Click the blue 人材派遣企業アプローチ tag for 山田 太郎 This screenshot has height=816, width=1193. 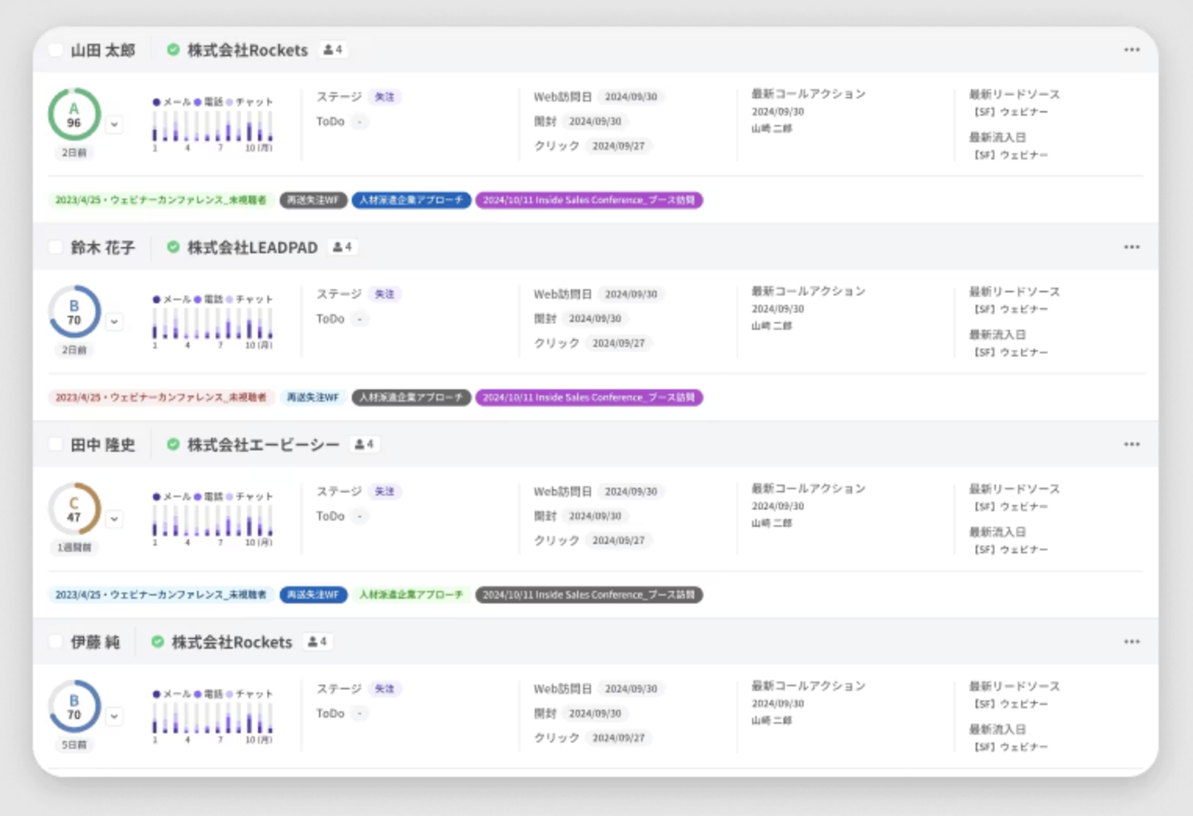coord(411,200)
